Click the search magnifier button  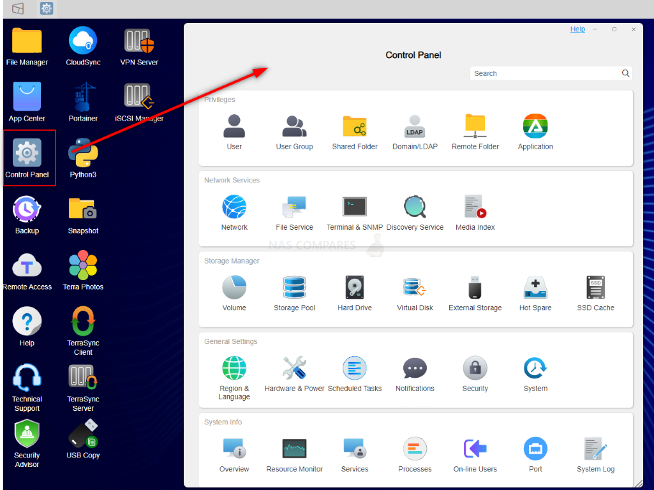(x=626, y=73)
